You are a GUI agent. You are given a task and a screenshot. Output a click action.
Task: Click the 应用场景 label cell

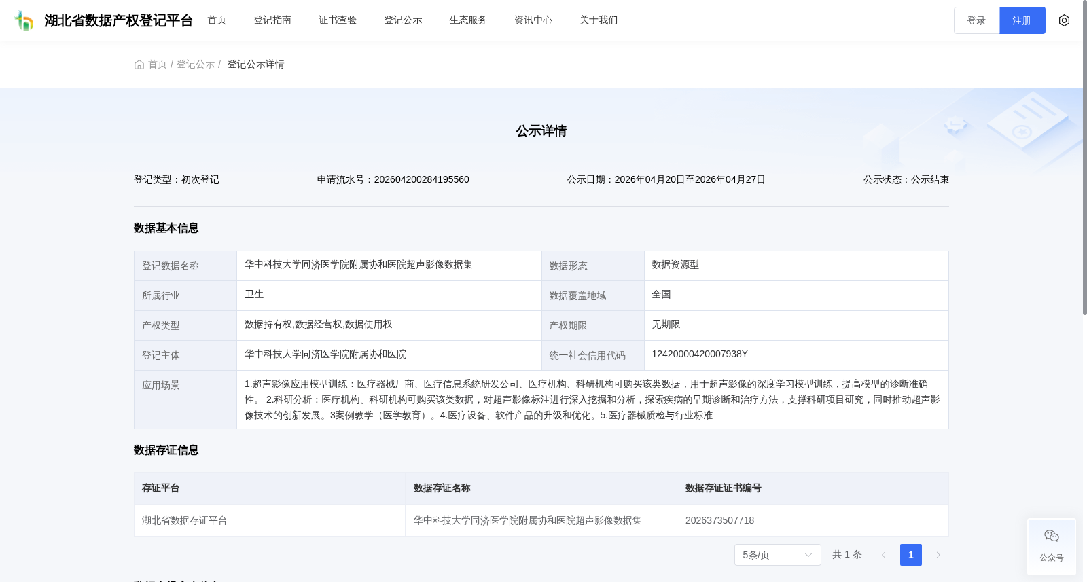(185, 399)
